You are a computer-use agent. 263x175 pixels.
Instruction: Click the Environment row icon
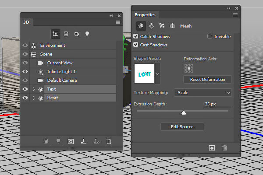[34, 45]
